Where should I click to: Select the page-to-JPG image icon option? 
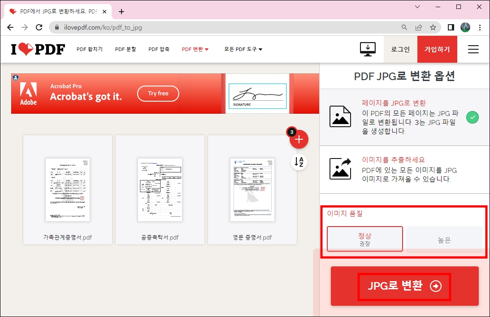[340, 116]
